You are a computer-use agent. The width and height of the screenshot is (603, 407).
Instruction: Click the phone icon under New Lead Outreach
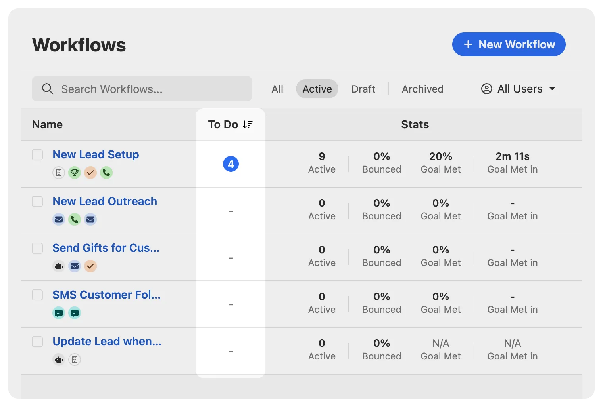coord(75,219)
